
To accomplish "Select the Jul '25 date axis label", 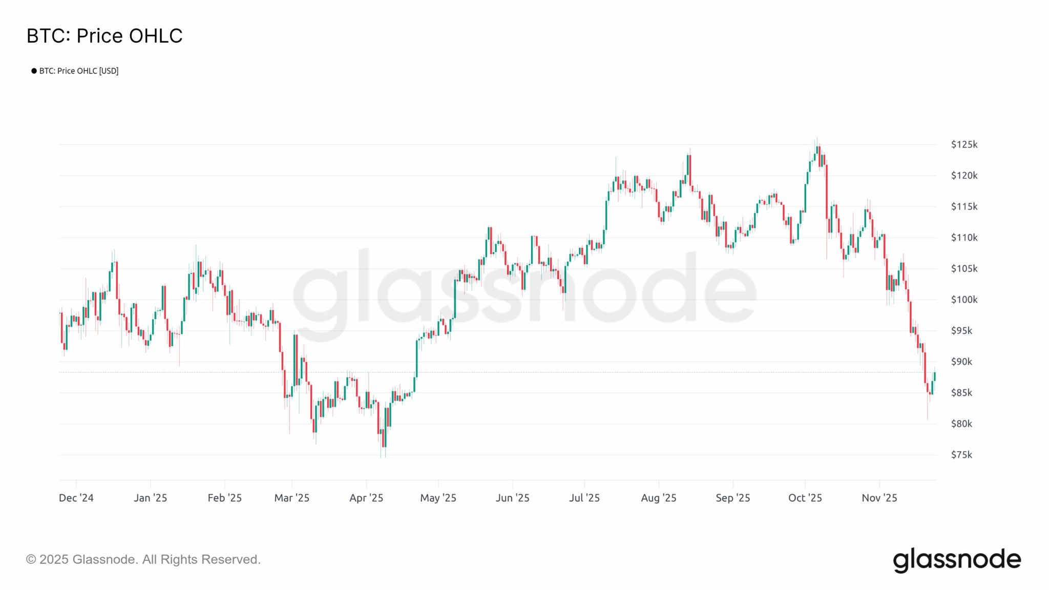I will [x=584, y=498].
